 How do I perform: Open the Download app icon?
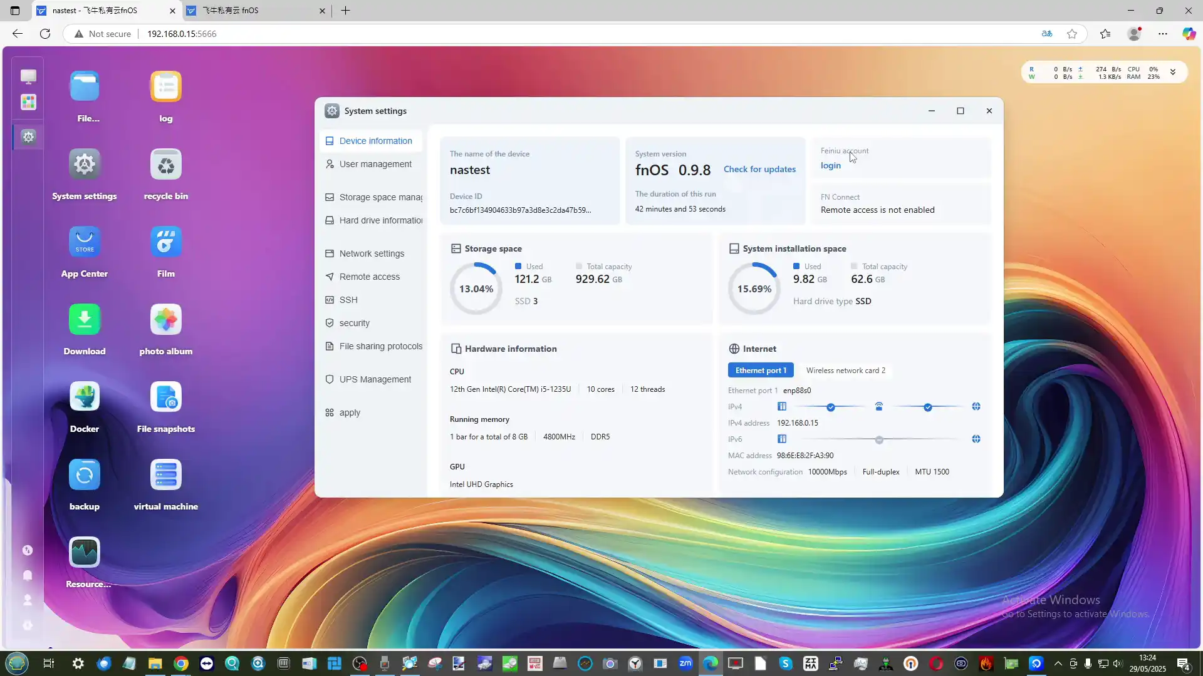pyautogui.click(x=85, y=320)
